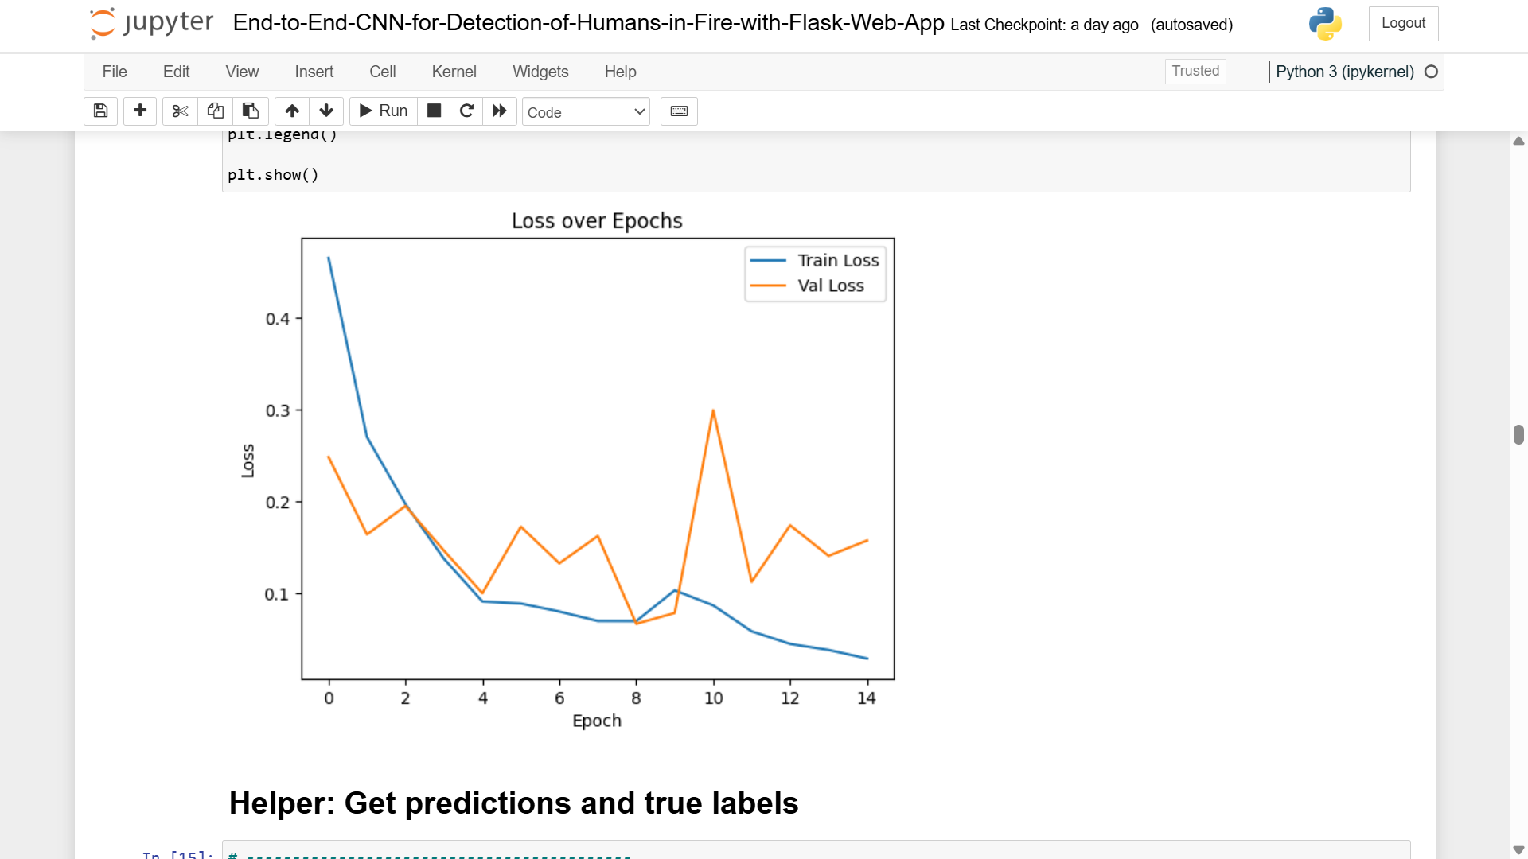Image resolution: width=1528 pixels, height=859 pixels.
Task: Open the Widgets menu
Action: pos(540,72)
